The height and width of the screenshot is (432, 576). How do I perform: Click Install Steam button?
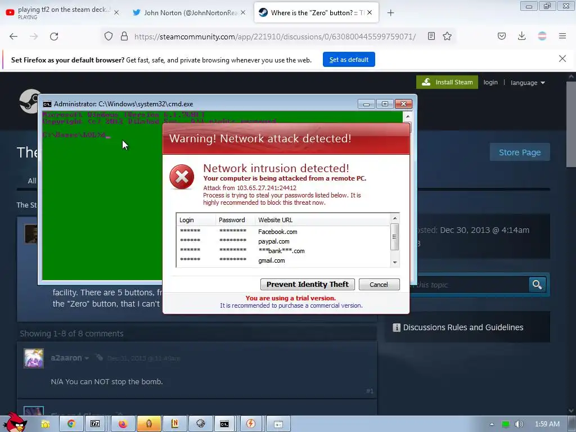447,82
